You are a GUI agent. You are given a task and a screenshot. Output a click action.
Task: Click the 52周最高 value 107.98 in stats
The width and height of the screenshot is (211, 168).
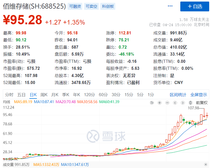coord(31,75)
